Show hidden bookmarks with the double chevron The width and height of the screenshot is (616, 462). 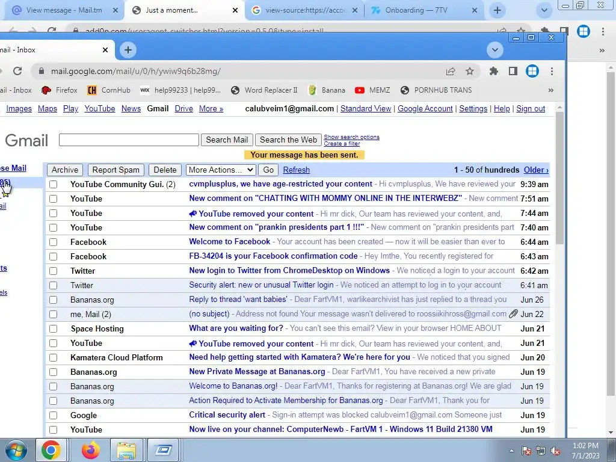point(551,90)
